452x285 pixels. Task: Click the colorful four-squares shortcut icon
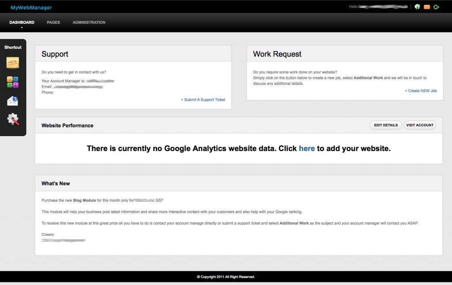click(13, 82)
